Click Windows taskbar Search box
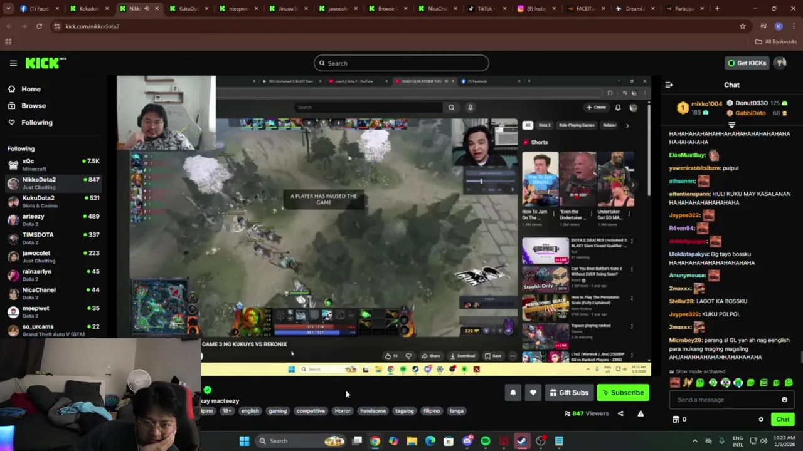 tap(301, 441)
